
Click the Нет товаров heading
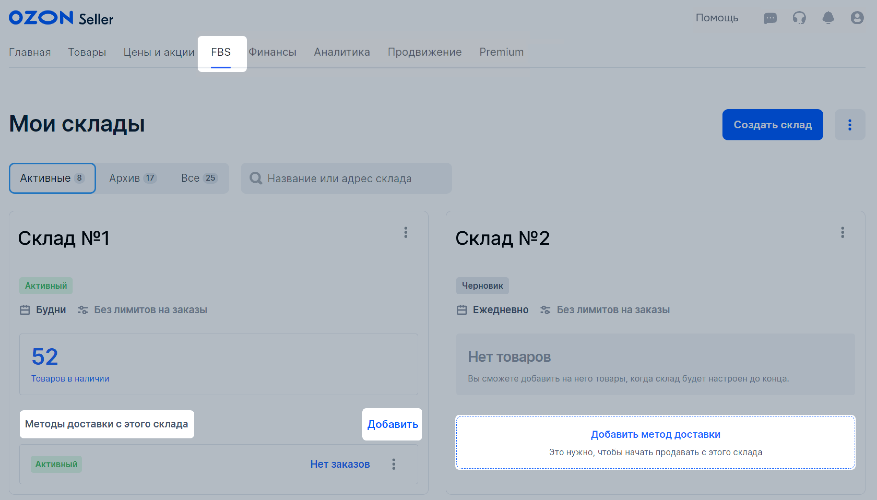pos(509,357)
